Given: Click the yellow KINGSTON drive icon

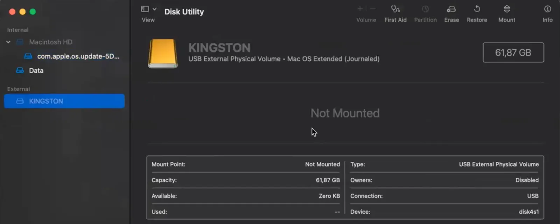Looking at the screenshot, I should (x=163, y=53).
